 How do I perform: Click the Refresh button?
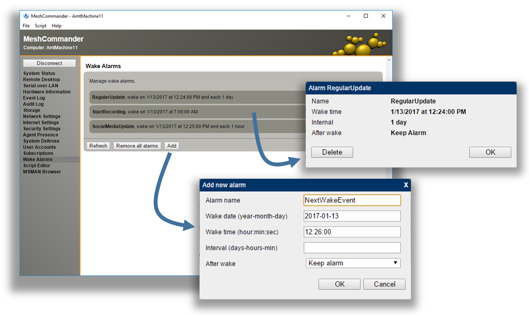click(x=98, y=146)
